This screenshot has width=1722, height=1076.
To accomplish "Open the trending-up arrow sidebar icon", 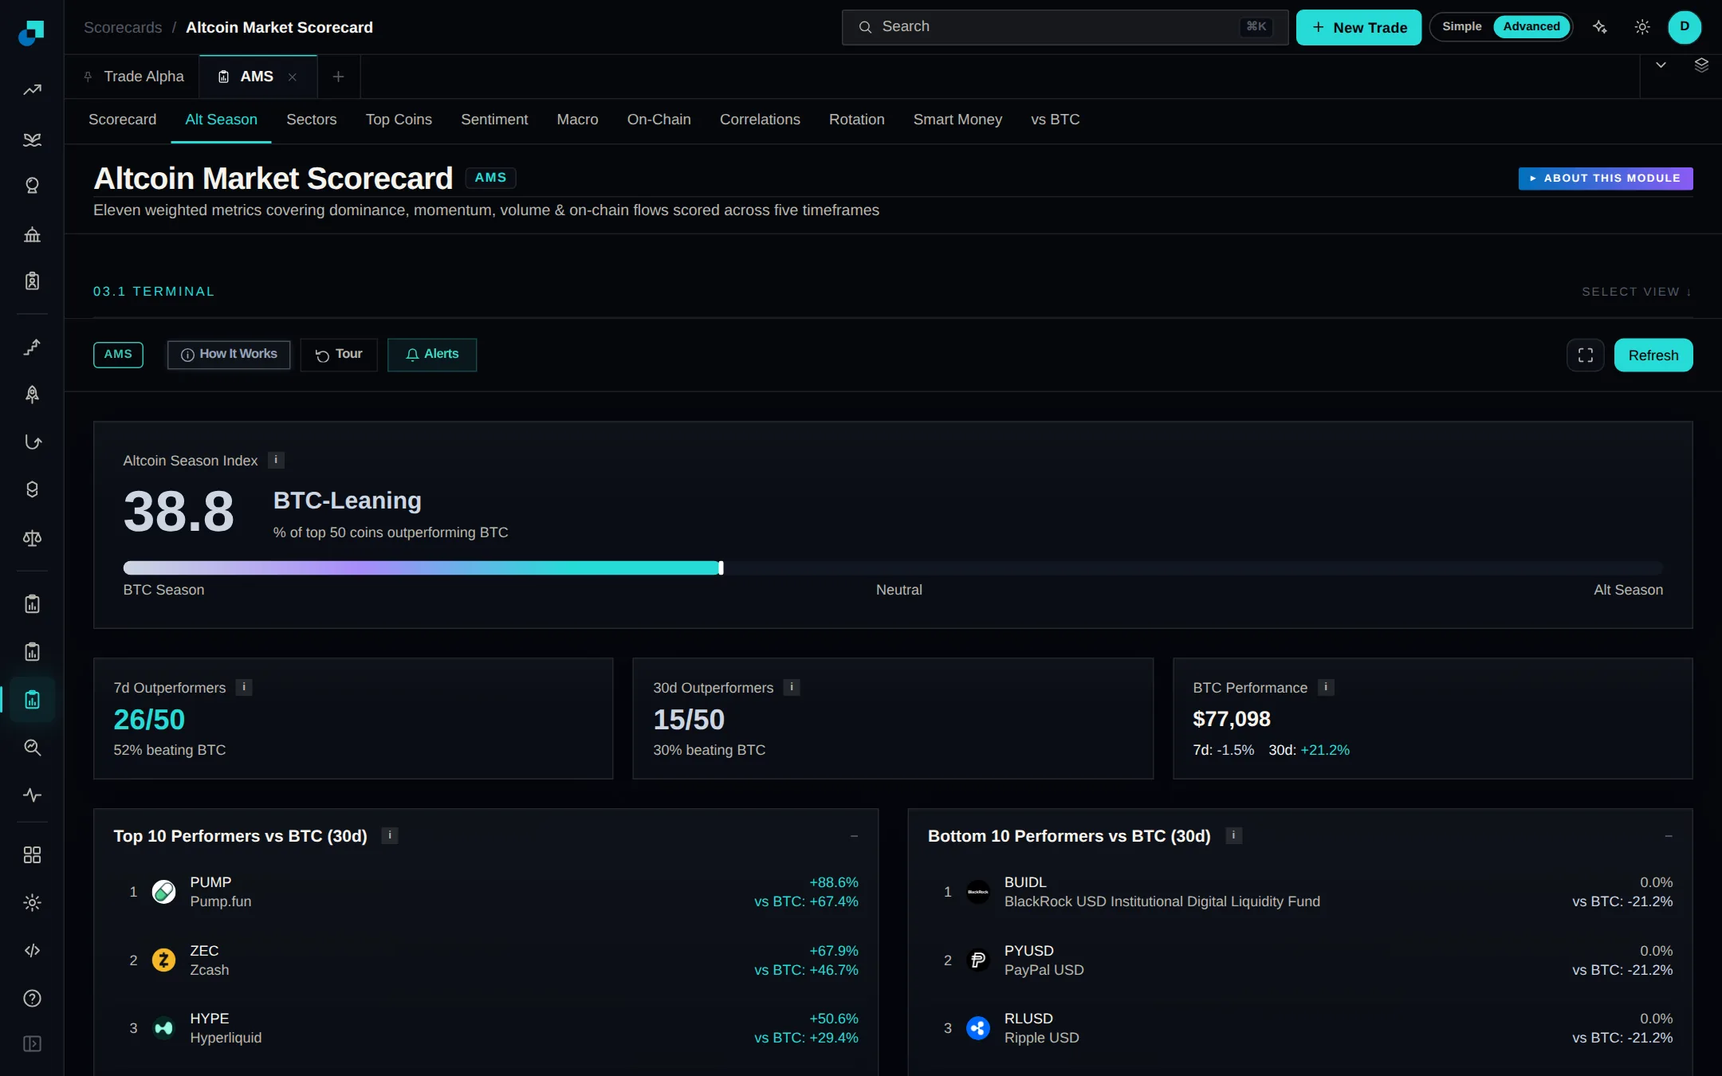I will pyautogui.click(x=32, y=90).
